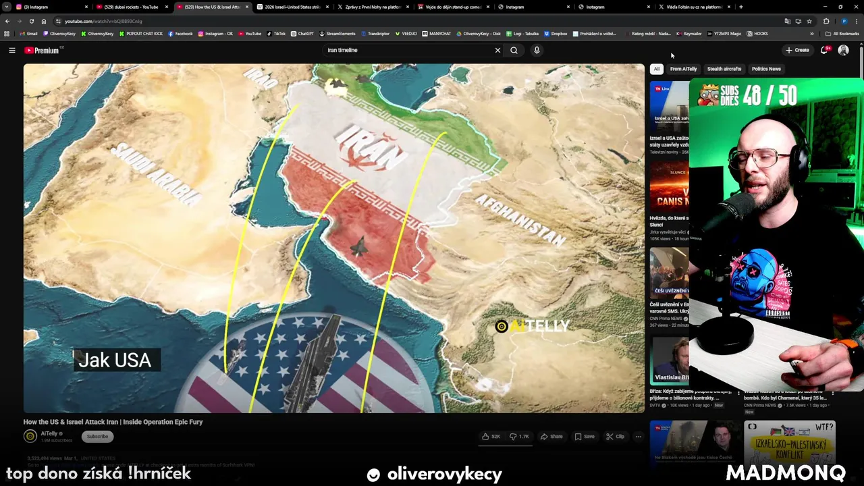This screenshot has width=864, height=486.
Task: Open the 'Instagram - OK' bookmark
Action: pyautogui.click(x=215, y=34)
